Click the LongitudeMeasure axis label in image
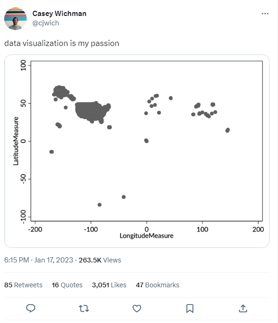This screenshot has width=278, height=323. point(147,236)
